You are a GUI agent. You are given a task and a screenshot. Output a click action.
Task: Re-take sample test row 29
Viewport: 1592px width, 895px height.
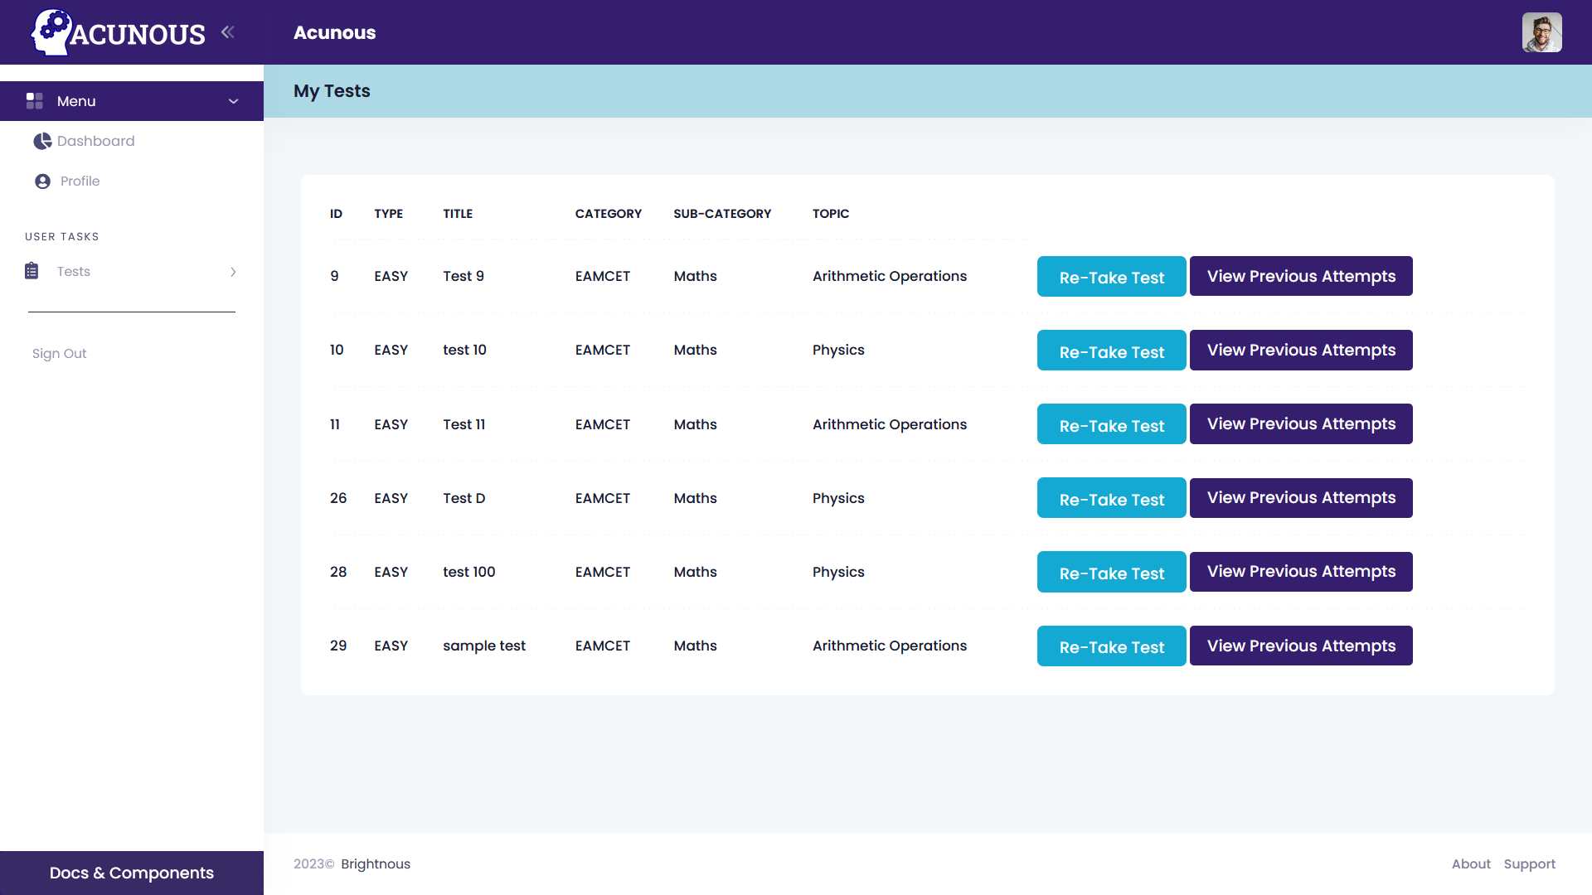click(1111, 646)
